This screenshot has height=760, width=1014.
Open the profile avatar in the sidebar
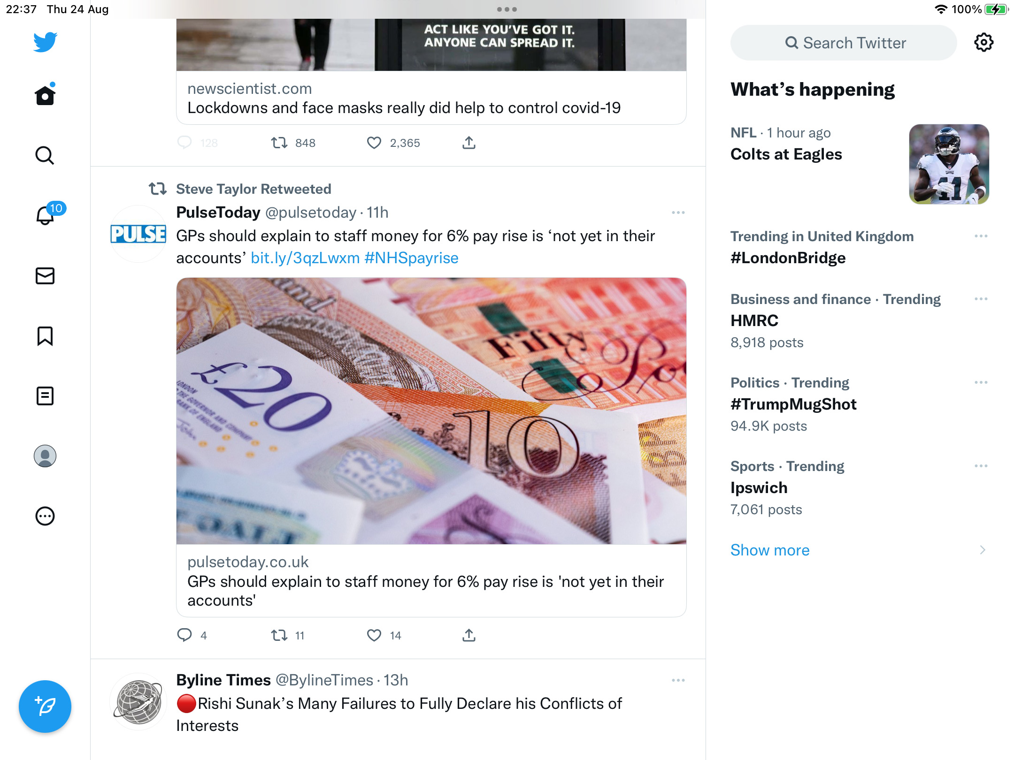point(45,456)
